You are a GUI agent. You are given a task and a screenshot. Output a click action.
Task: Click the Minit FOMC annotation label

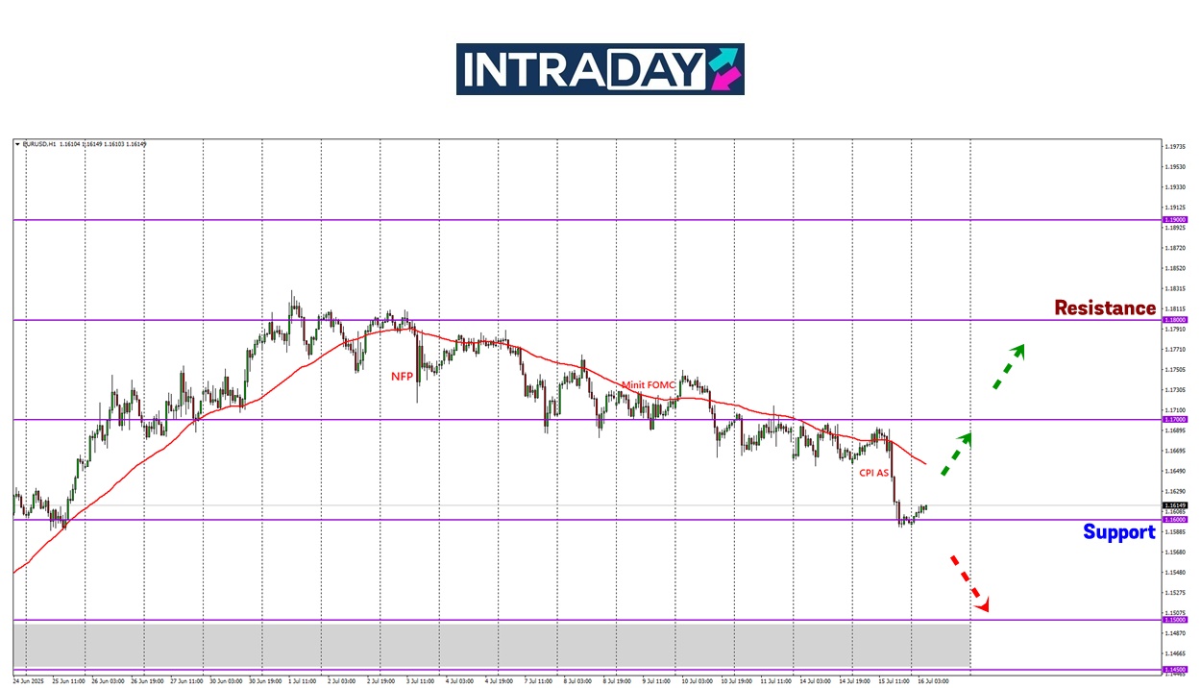648,385
